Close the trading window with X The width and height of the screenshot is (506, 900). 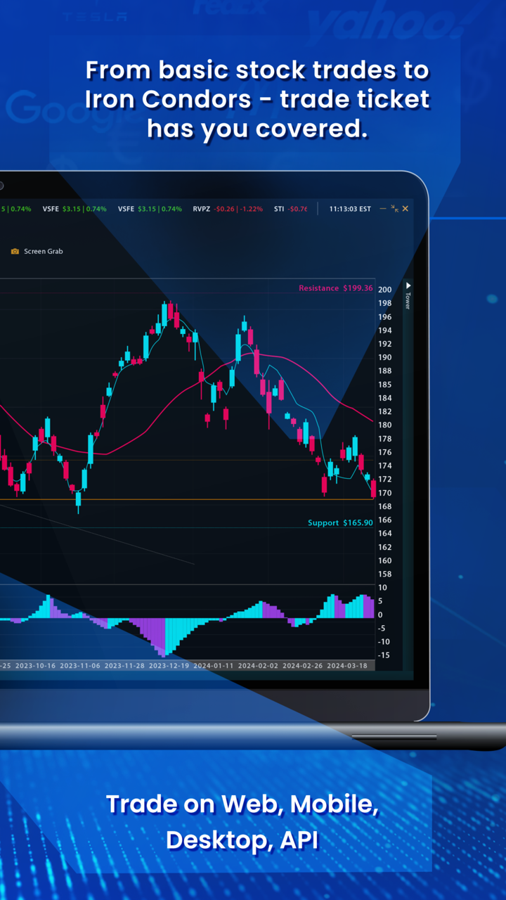coord(405,209)
